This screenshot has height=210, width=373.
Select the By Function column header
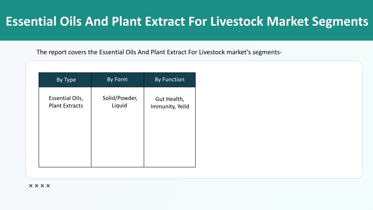click(170, 80)
